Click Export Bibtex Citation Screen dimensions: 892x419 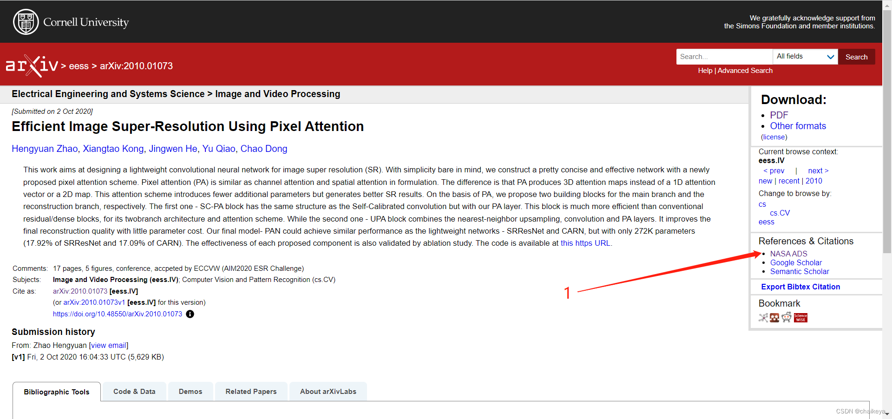coord(800,287)
